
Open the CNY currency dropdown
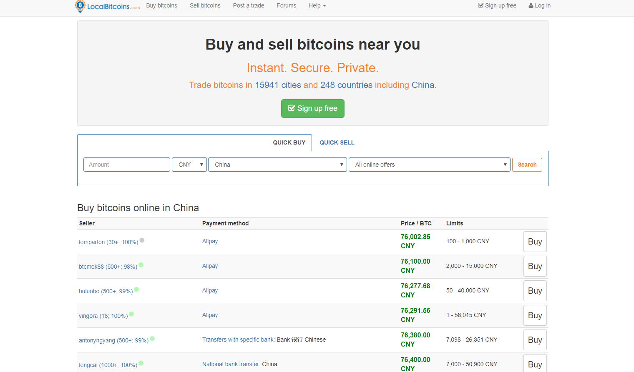(189, 165)
